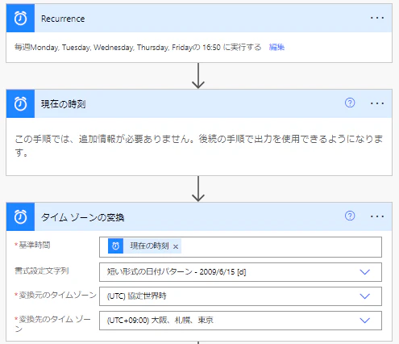Open the タイム ゾーンの変換 step's ellipsis menu
This screenshot has width=399, height=344.
coord(377,216)
